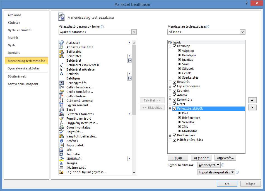Expand the Betűtípus group in the tree
265x191 pixels.
click(x=179, y=55)
